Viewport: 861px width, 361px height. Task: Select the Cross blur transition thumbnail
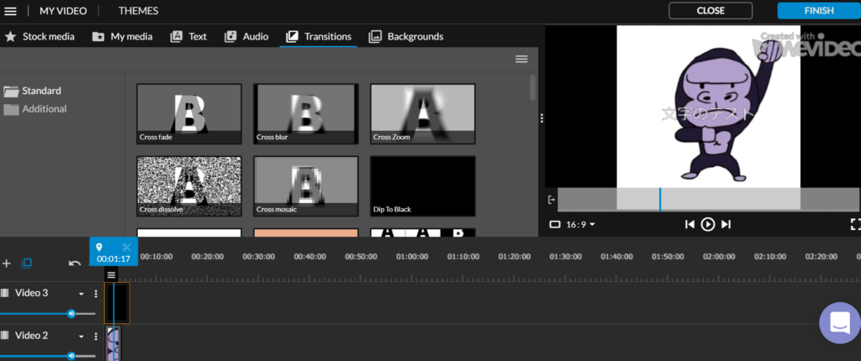(306, 113)
